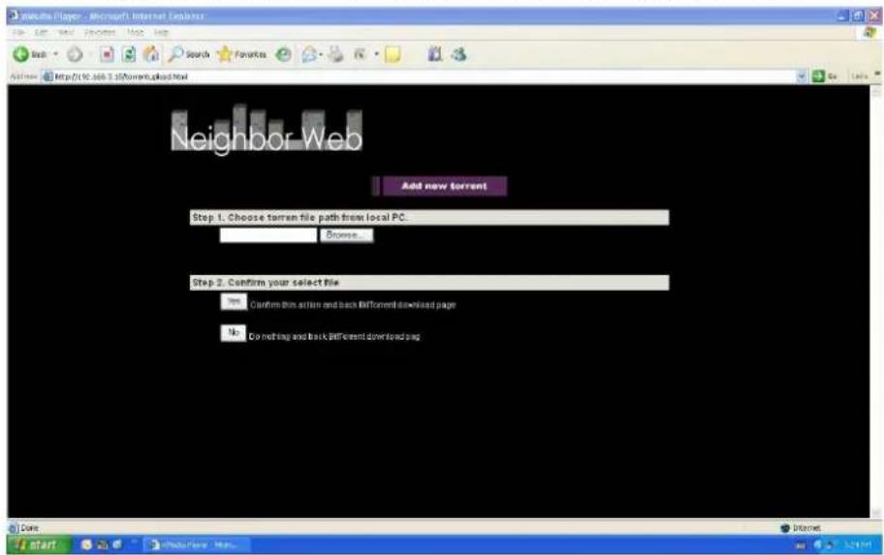884x555 pixels.
Task: Click the Neighbor Web logo
Action: tap(267, 130)
